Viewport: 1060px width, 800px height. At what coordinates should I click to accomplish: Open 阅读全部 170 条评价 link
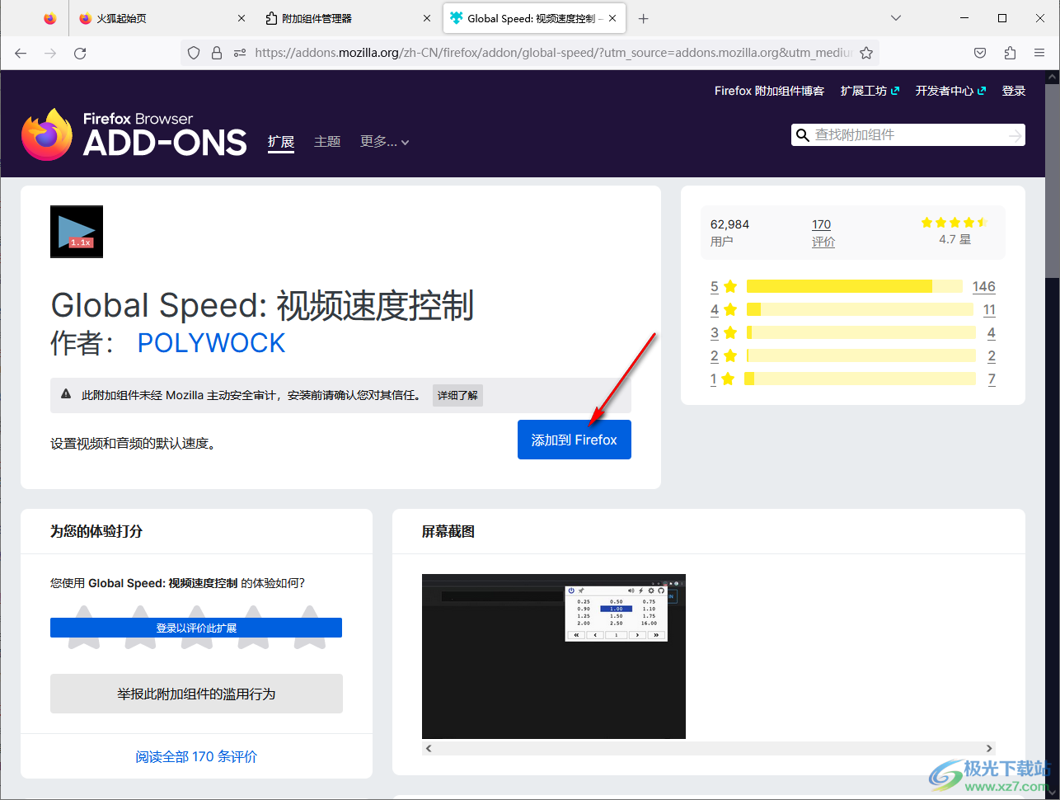pyautogui.click(x=196, y=756)
